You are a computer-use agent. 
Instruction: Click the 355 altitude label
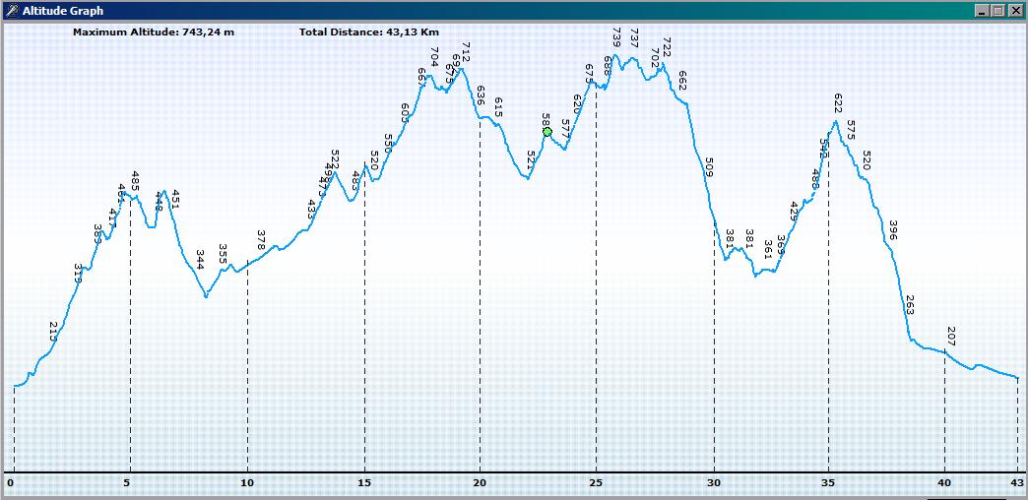tap(223, 254)
